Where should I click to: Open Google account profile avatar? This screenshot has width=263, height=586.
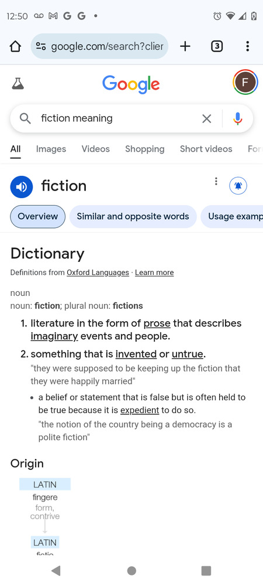click(245, 83)
